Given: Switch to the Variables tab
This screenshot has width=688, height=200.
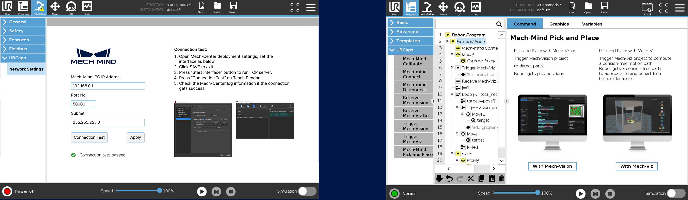Looking at the screenshot, I should [592, 24].
